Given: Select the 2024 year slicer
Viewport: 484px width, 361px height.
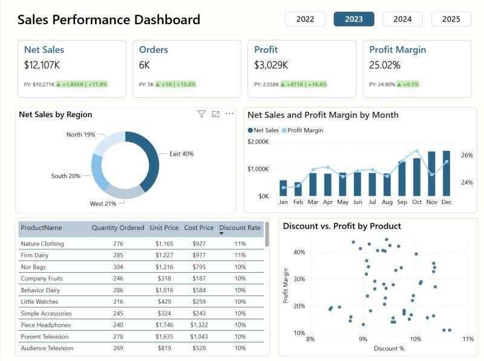Looking at the screenshot, I should click(x=402, y=19).
